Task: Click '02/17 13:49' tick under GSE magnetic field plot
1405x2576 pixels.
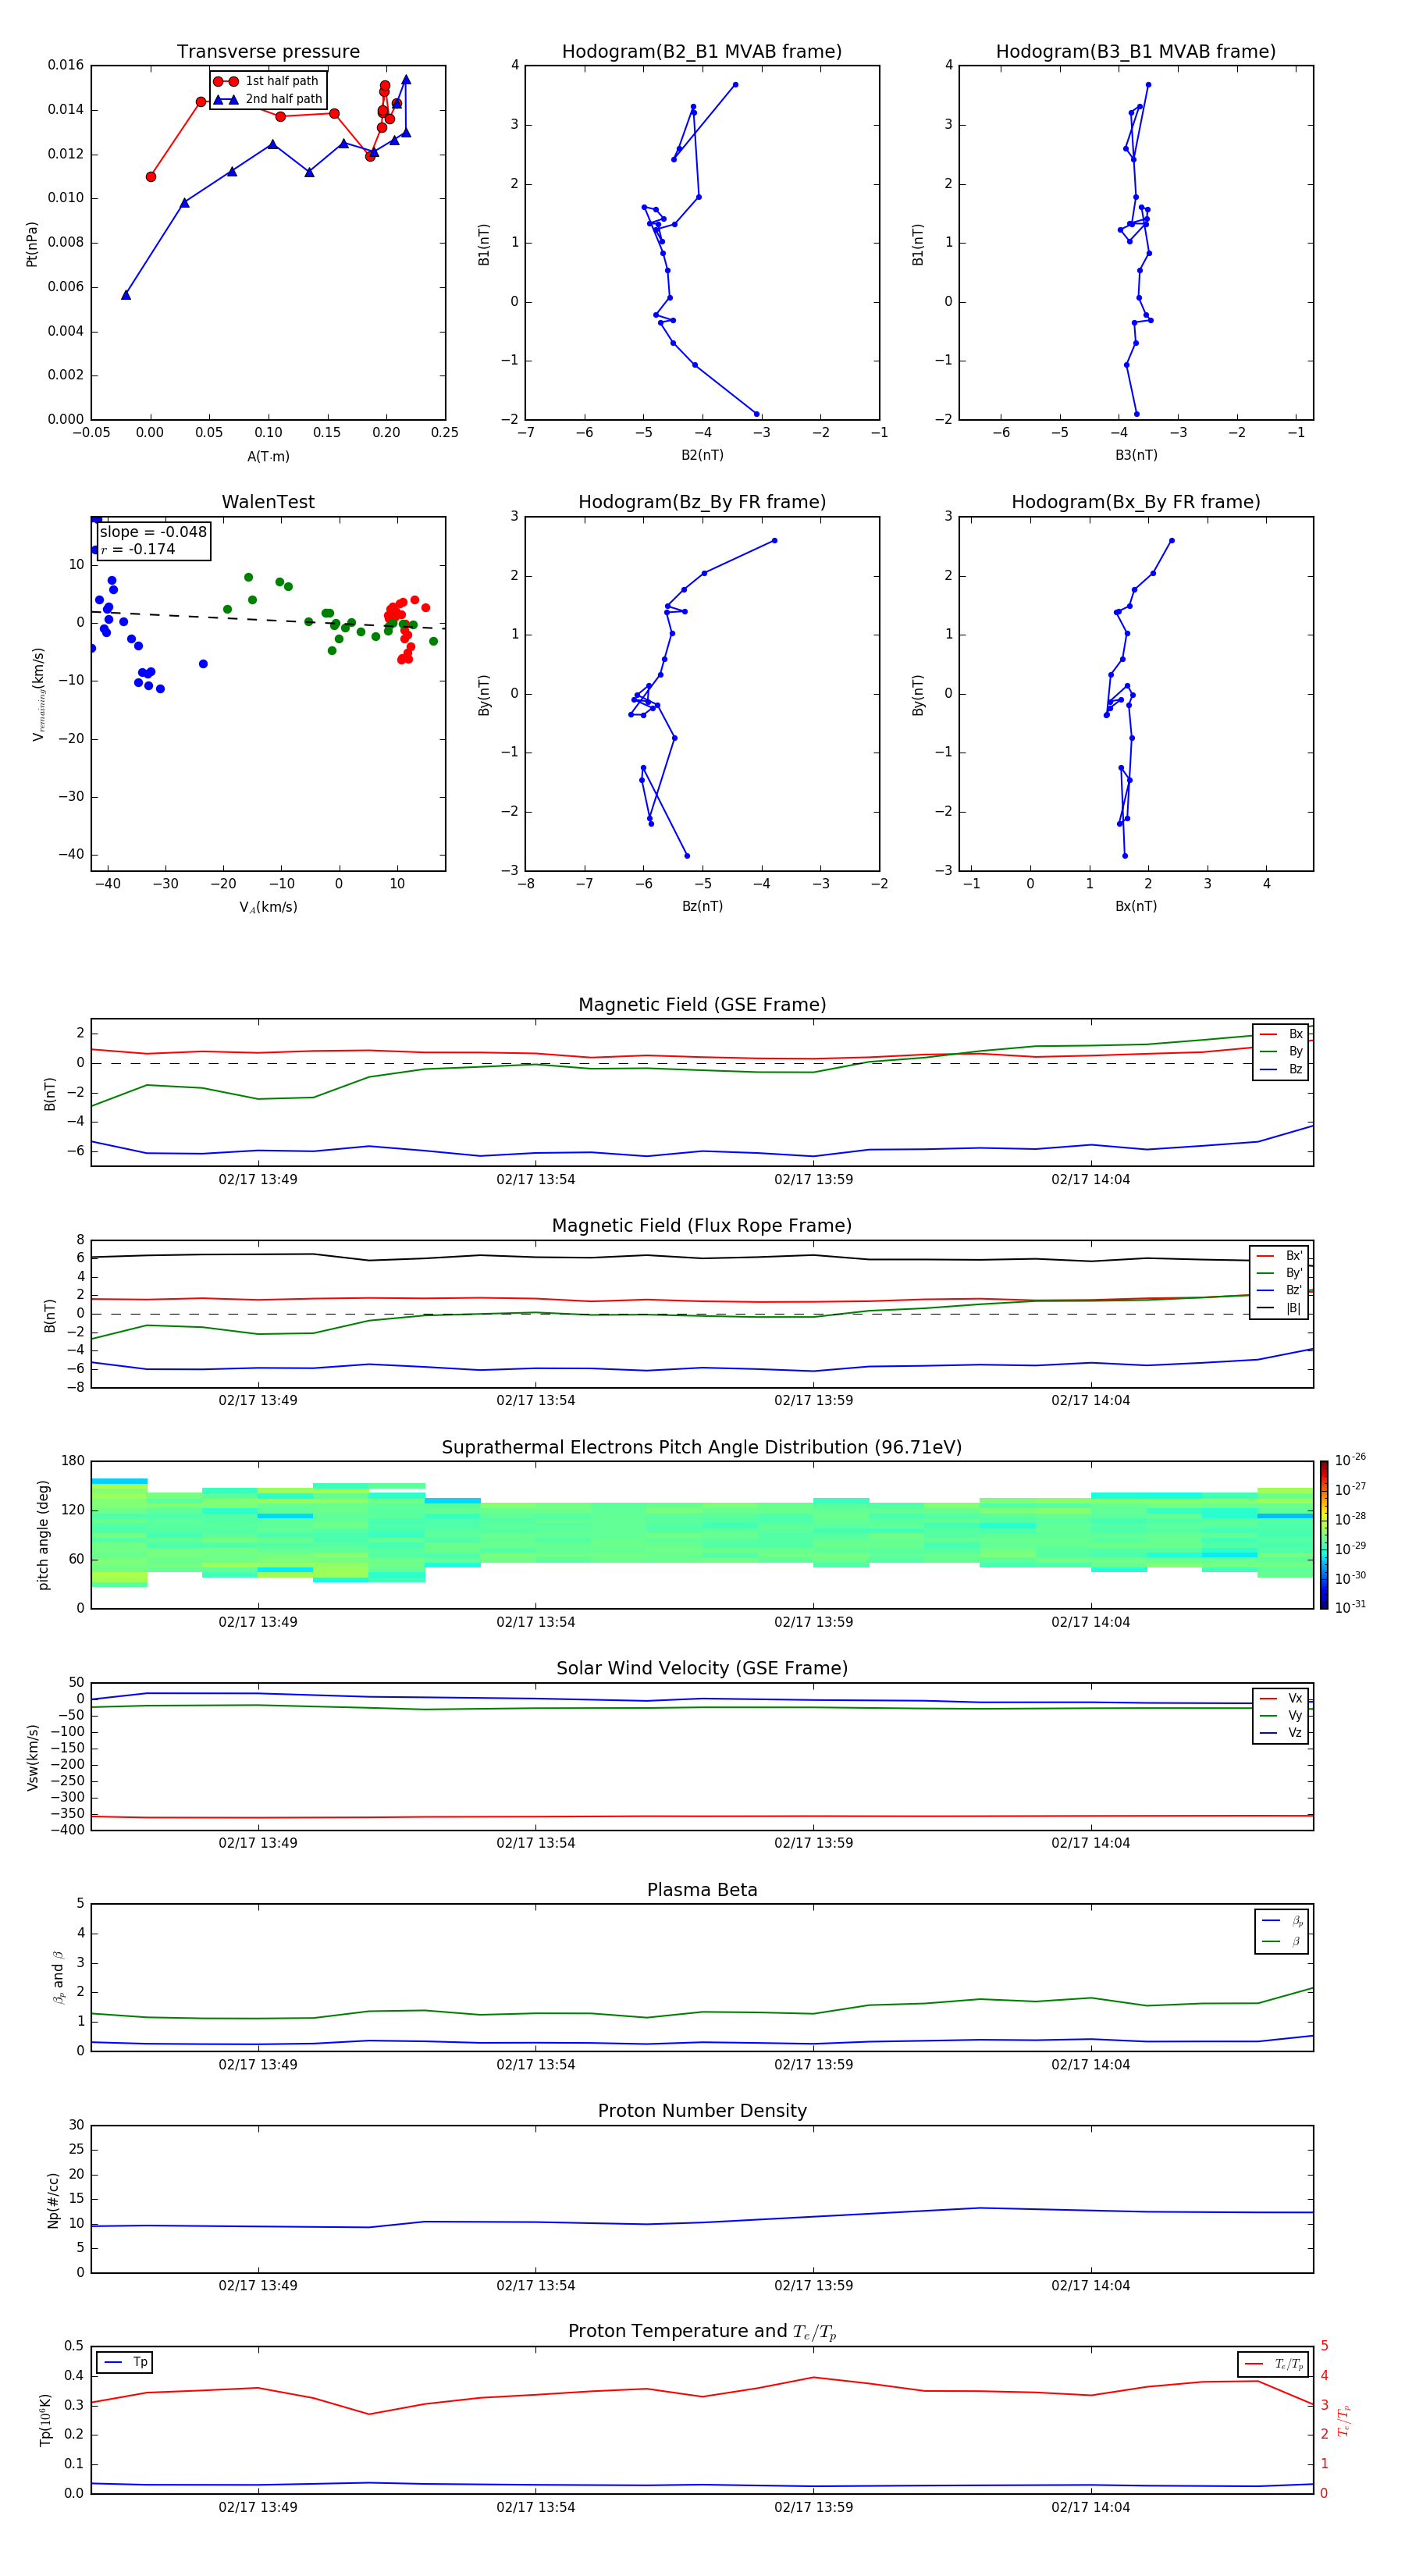Action: click(x=258, y=1179)
